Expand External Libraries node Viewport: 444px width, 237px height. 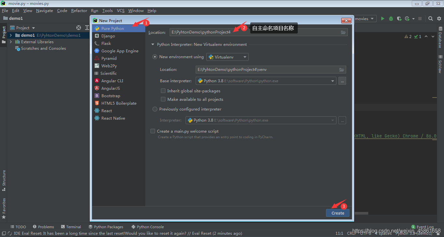pyautogui.click(x=11, y=42)
